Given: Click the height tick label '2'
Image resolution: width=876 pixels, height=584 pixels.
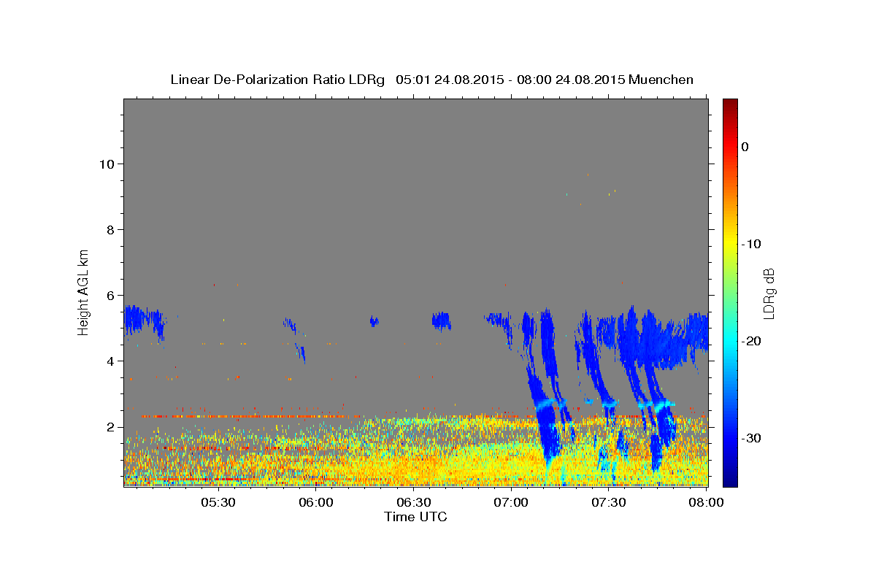Looking at the screenshot, I should [x=111, y=426].
